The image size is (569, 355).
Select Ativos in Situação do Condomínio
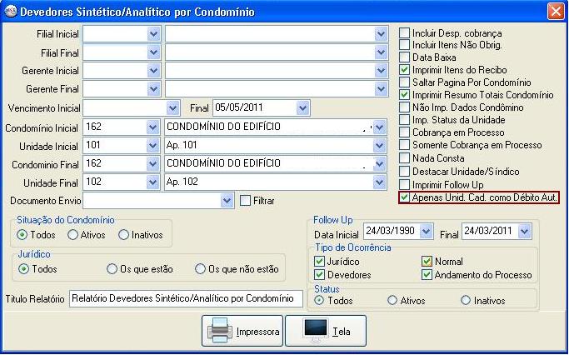pos(75,235)
